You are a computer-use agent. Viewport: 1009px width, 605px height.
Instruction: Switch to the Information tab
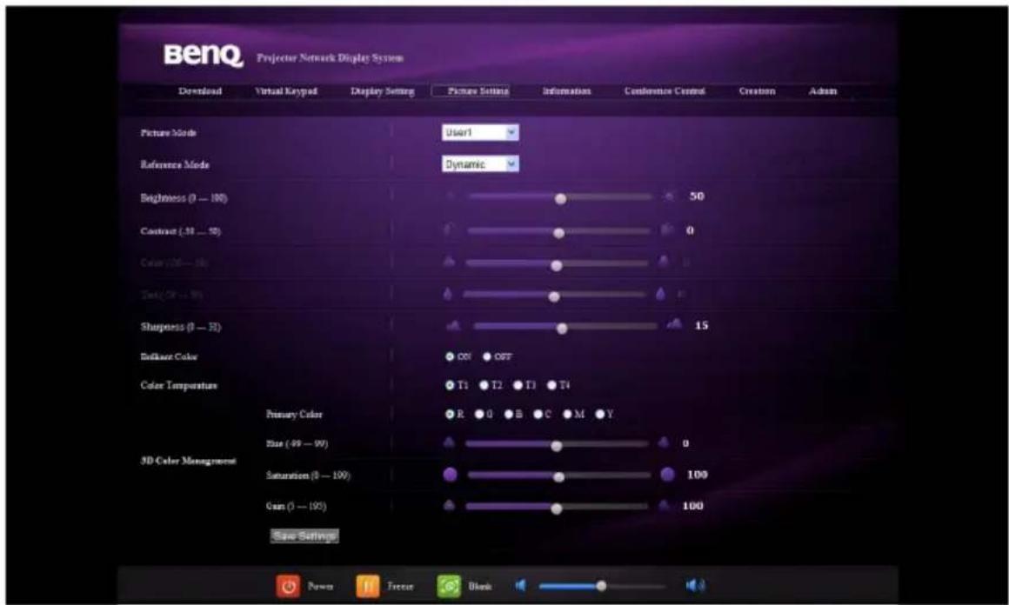click(x=566, y=91)
